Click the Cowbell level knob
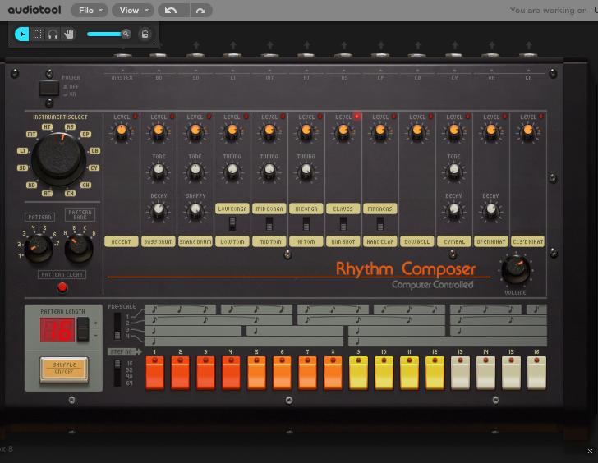 tap(416, 132)
